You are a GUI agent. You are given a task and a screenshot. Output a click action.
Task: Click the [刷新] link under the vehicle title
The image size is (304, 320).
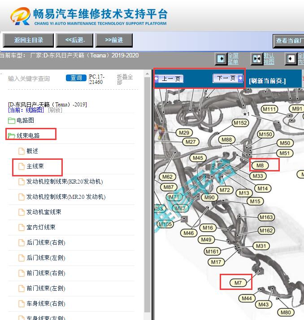pos(55,110)
